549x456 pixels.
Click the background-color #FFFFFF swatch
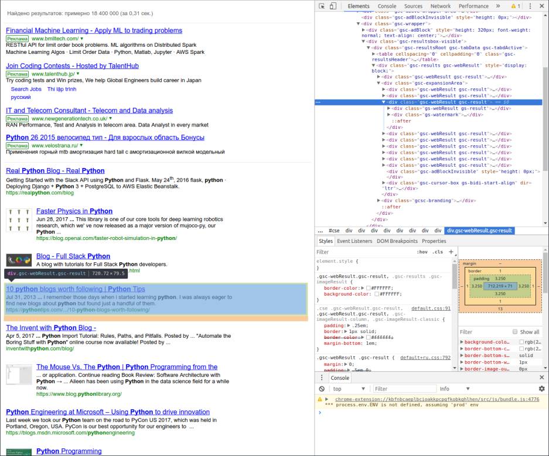pyautogui.click(x=377, y=294)
